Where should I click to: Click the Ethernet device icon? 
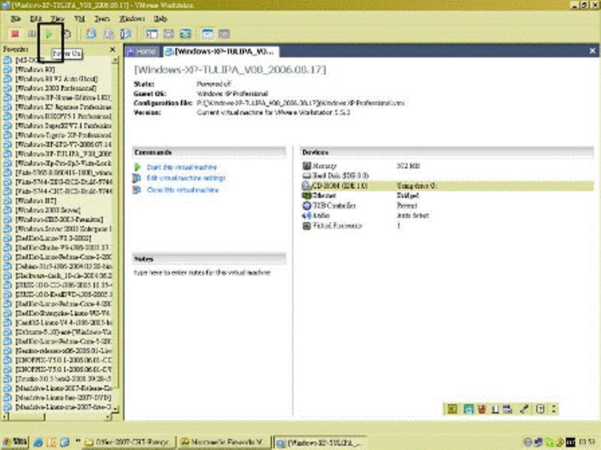click(x=307, y=196)
